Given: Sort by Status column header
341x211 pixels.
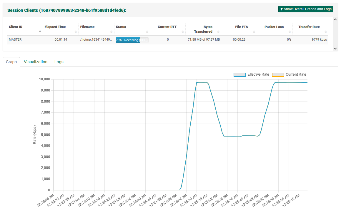Looking at the screenshot, I should [132, 29].
